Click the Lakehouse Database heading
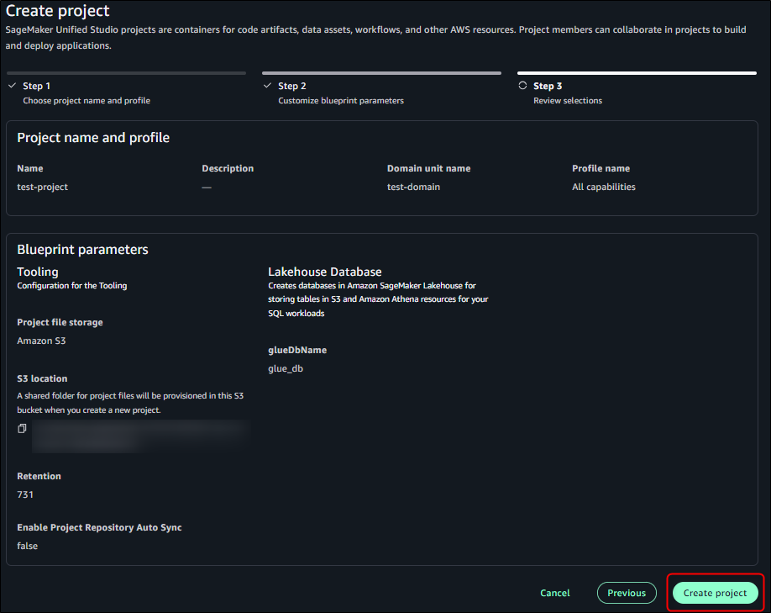This screenshot has width=771, height=613. (324, 272)
